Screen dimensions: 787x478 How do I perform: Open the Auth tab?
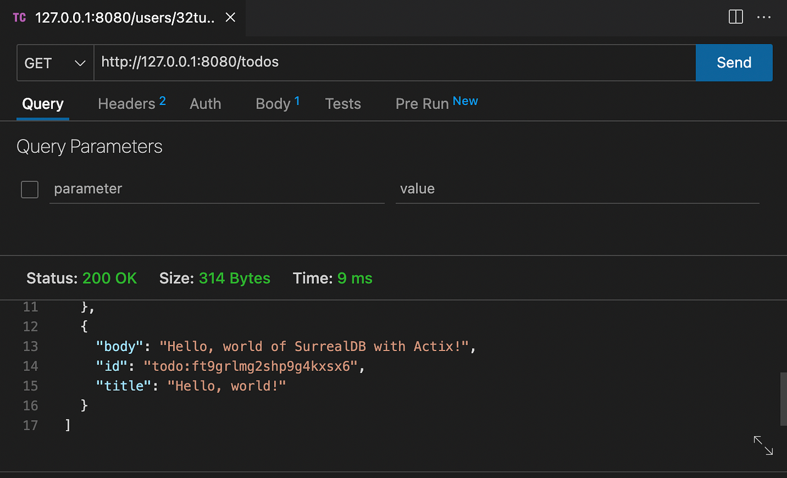(x=205, y=104)
